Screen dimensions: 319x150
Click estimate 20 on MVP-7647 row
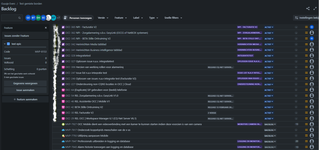(x=296, y=141)
